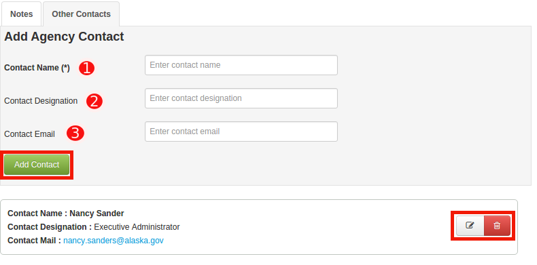Focus the Enter contact email field
Image resolution: width=537 pixels, height=265 pixels.
[241, 131]
